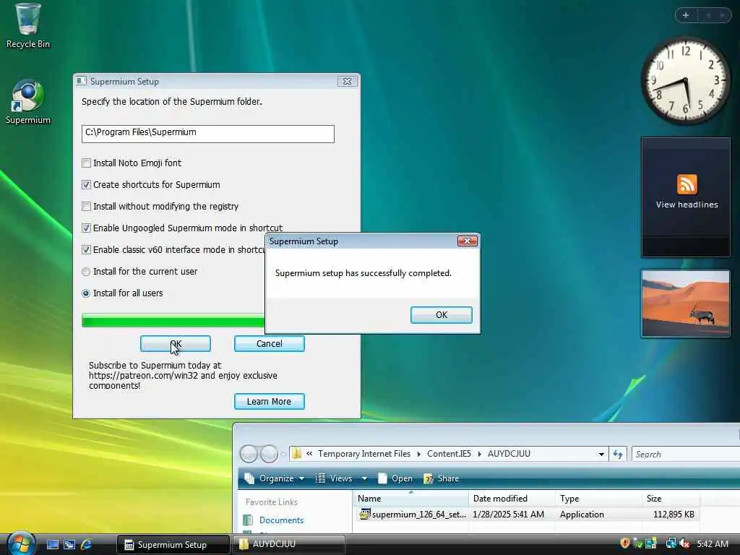Open address bar history dropdown arrow
The height and width of the screenshot is (555, 740).
[601, 454]
